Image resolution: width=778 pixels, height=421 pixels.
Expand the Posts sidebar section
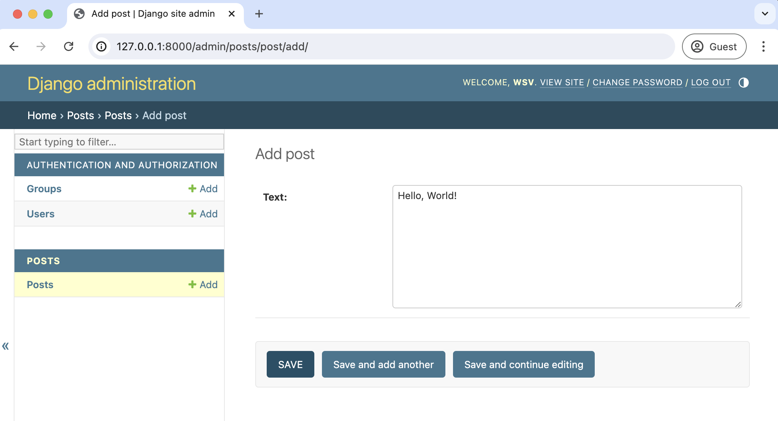point(43,261)
